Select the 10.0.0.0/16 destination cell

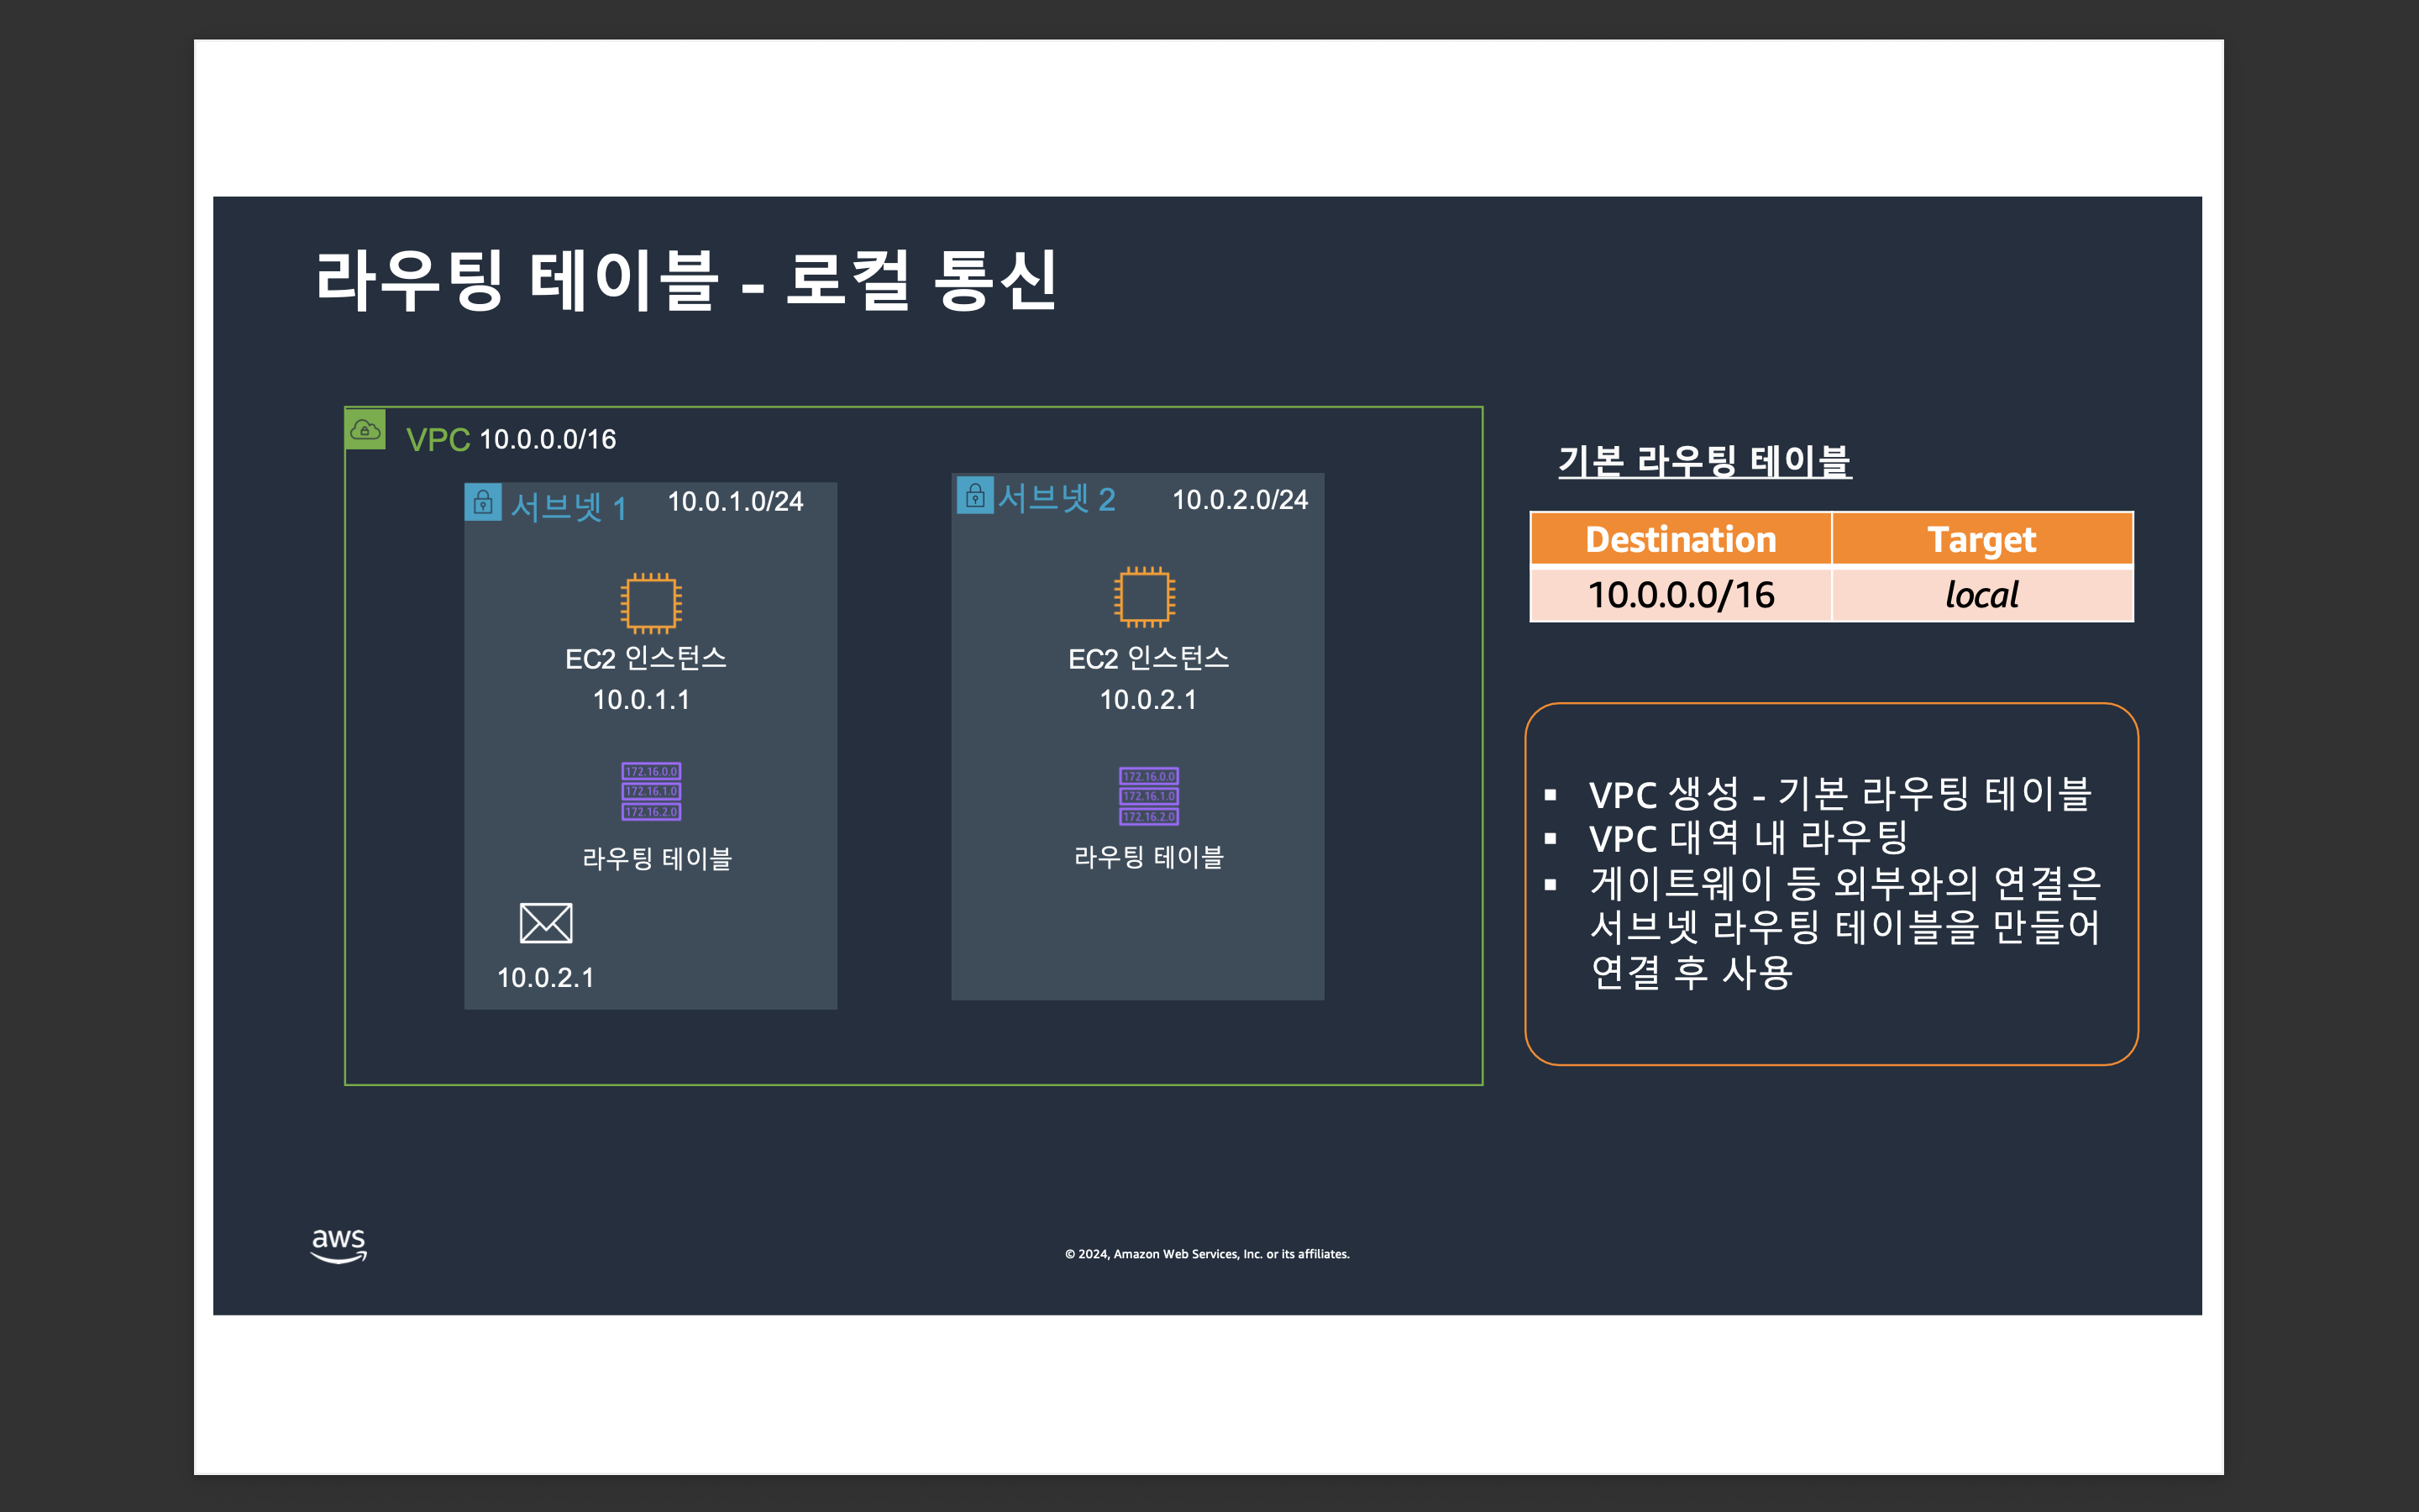coord(1681,595)
